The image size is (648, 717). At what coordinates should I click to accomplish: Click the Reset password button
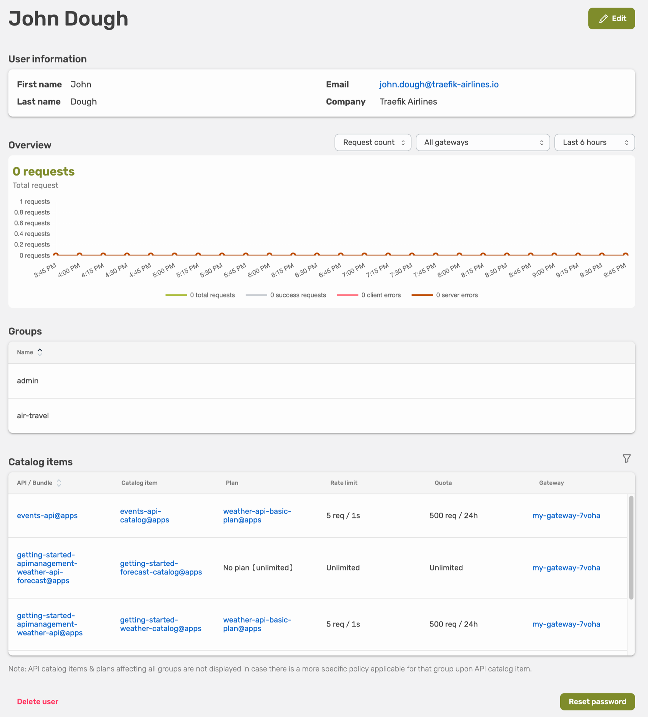(597, 701)
